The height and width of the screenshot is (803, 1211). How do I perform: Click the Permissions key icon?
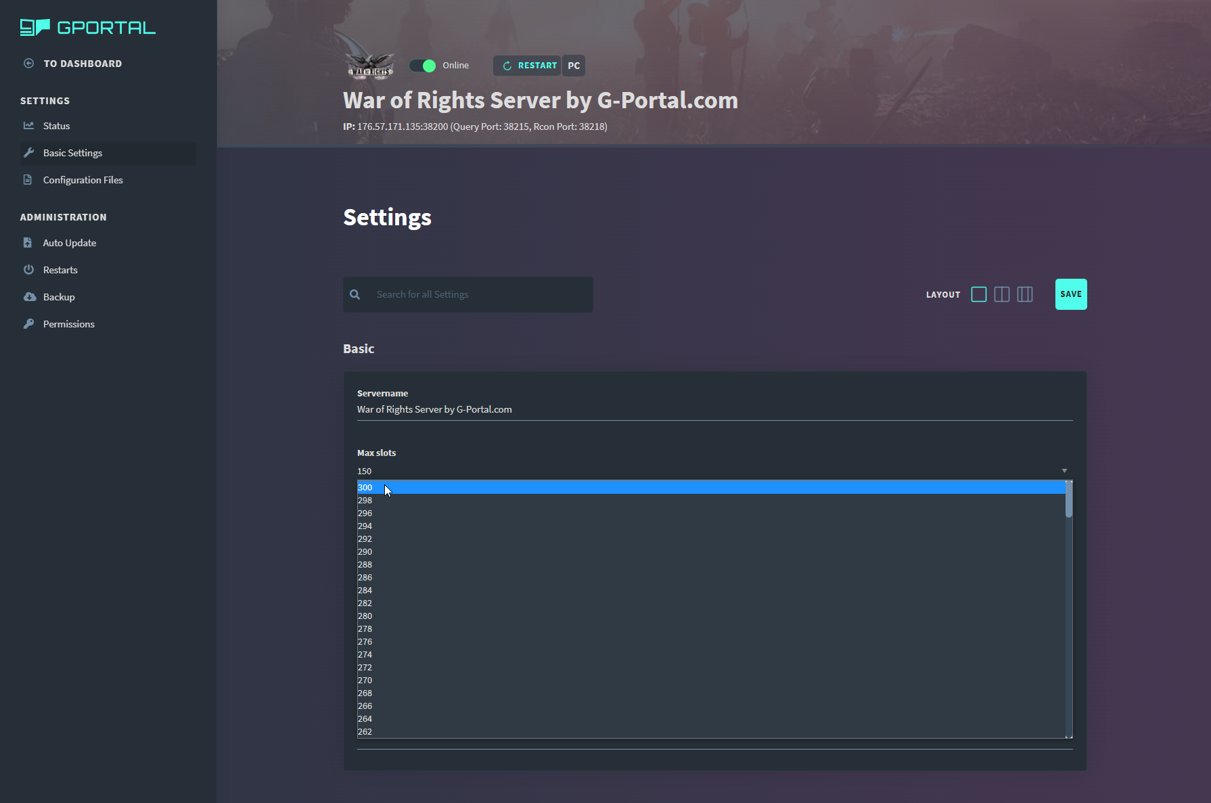(28, 324)
